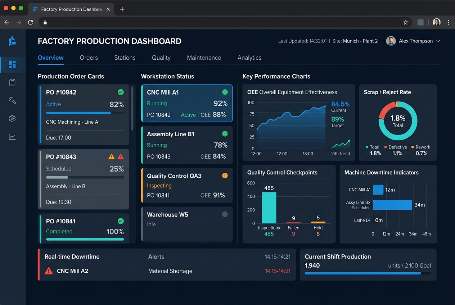Open the PO #10842 order card
Screen dimensions: 455x305
[x=84, y=115]
